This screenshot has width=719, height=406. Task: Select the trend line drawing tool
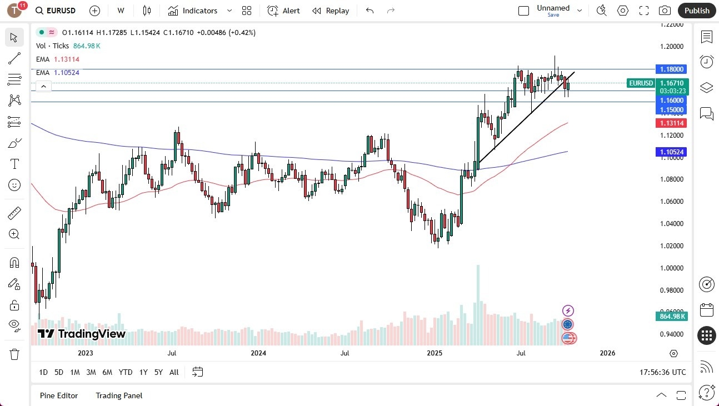pos(14,58)
